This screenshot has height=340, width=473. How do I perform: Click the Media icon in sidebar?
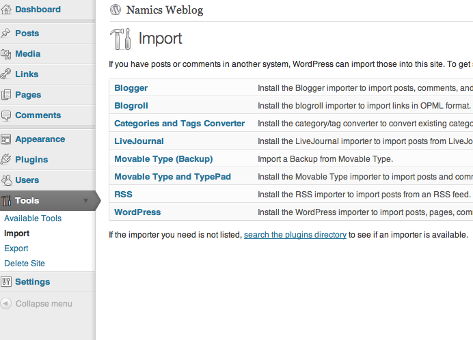point(5,54)
